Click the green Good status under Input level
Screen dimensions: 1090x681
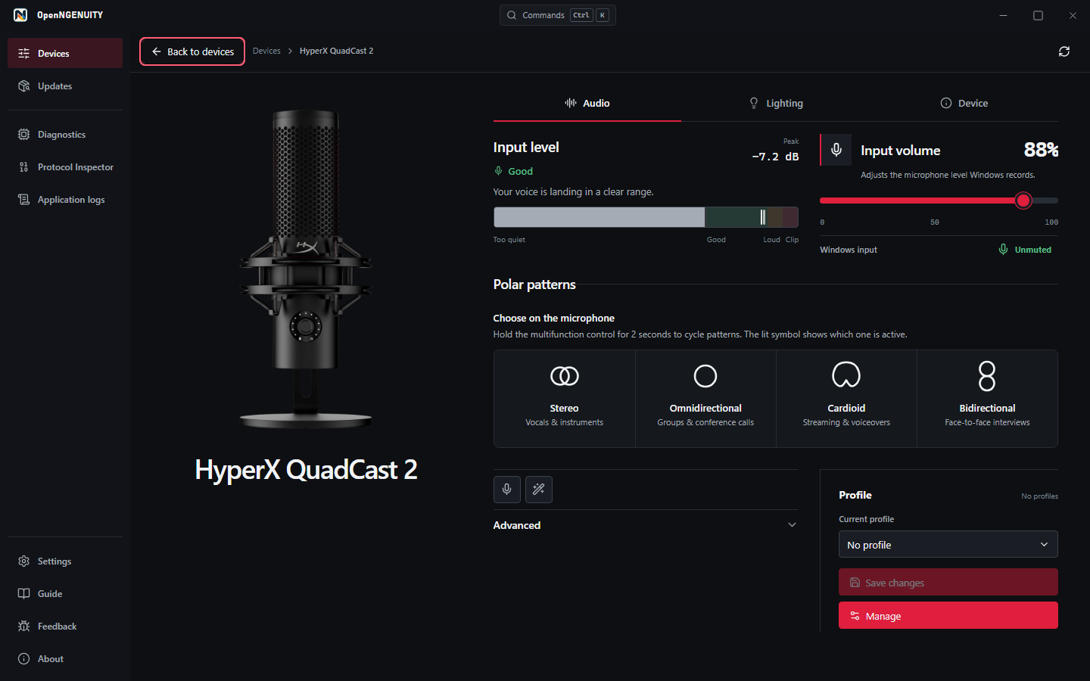point(513,172)
